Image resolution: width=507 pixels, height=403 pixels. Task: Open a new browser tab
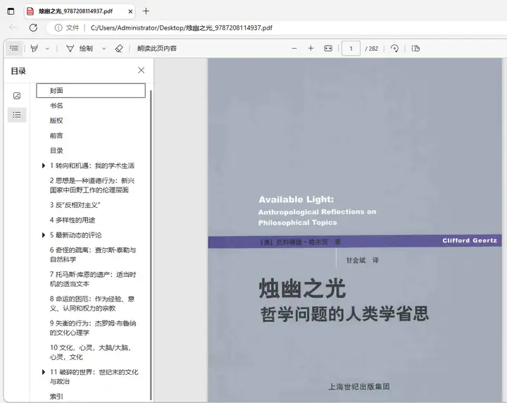tap(146, 11)
